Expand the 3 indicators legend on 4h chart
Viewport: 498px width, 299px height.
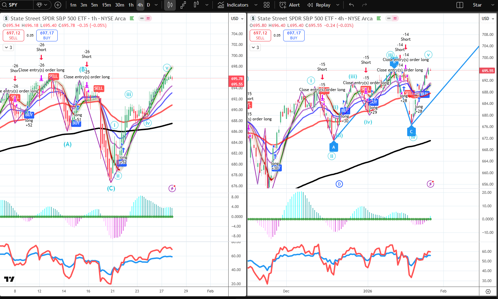(255, 48)
